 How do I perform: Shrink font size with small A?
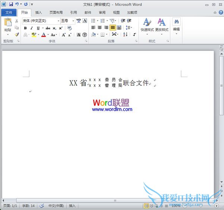70,35
